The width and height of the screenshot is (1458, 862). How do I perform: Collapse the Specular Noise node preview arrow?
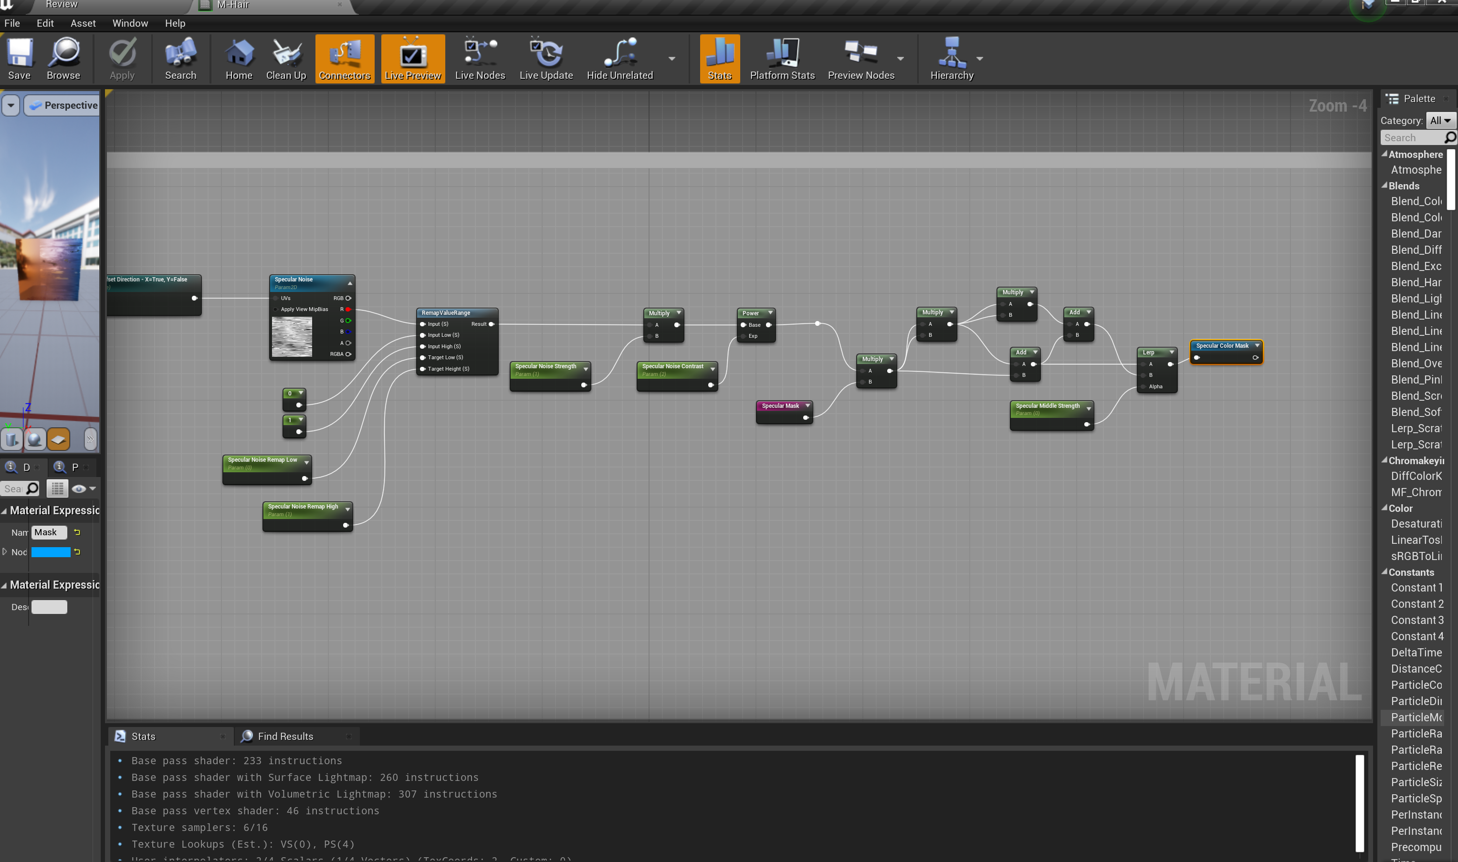click(x=350, y=283)
